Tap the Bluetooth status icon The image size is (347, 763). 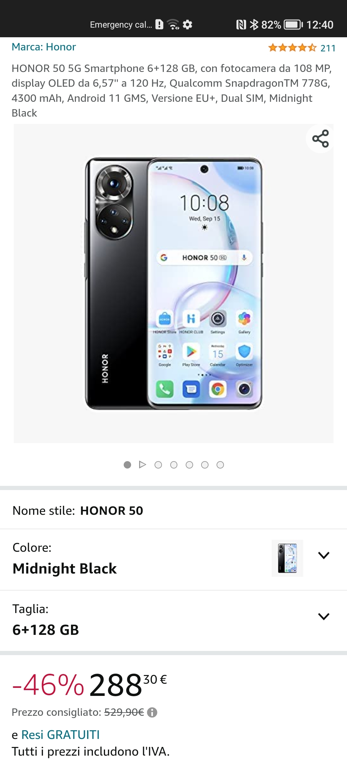[254, 24]
